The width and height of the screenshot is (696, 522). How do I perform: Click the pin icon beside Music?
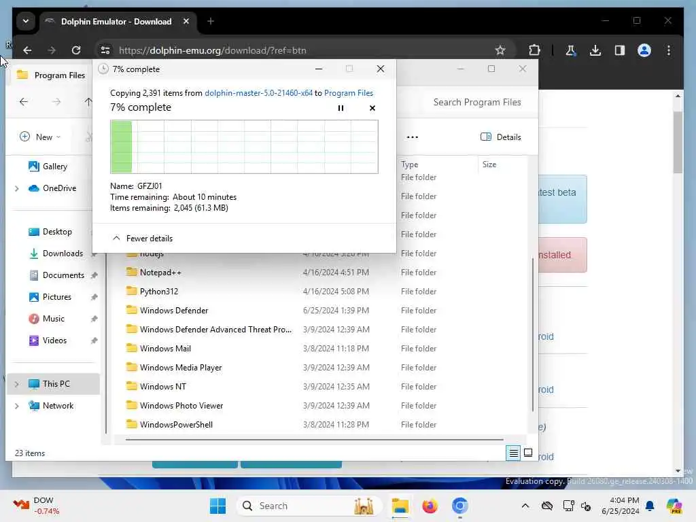pos(94,319)
